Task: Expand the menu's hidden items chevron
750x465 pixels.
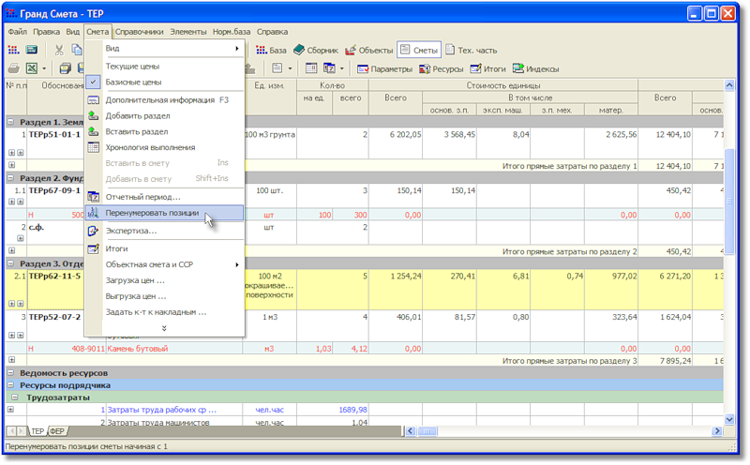Action: [164, 328]
